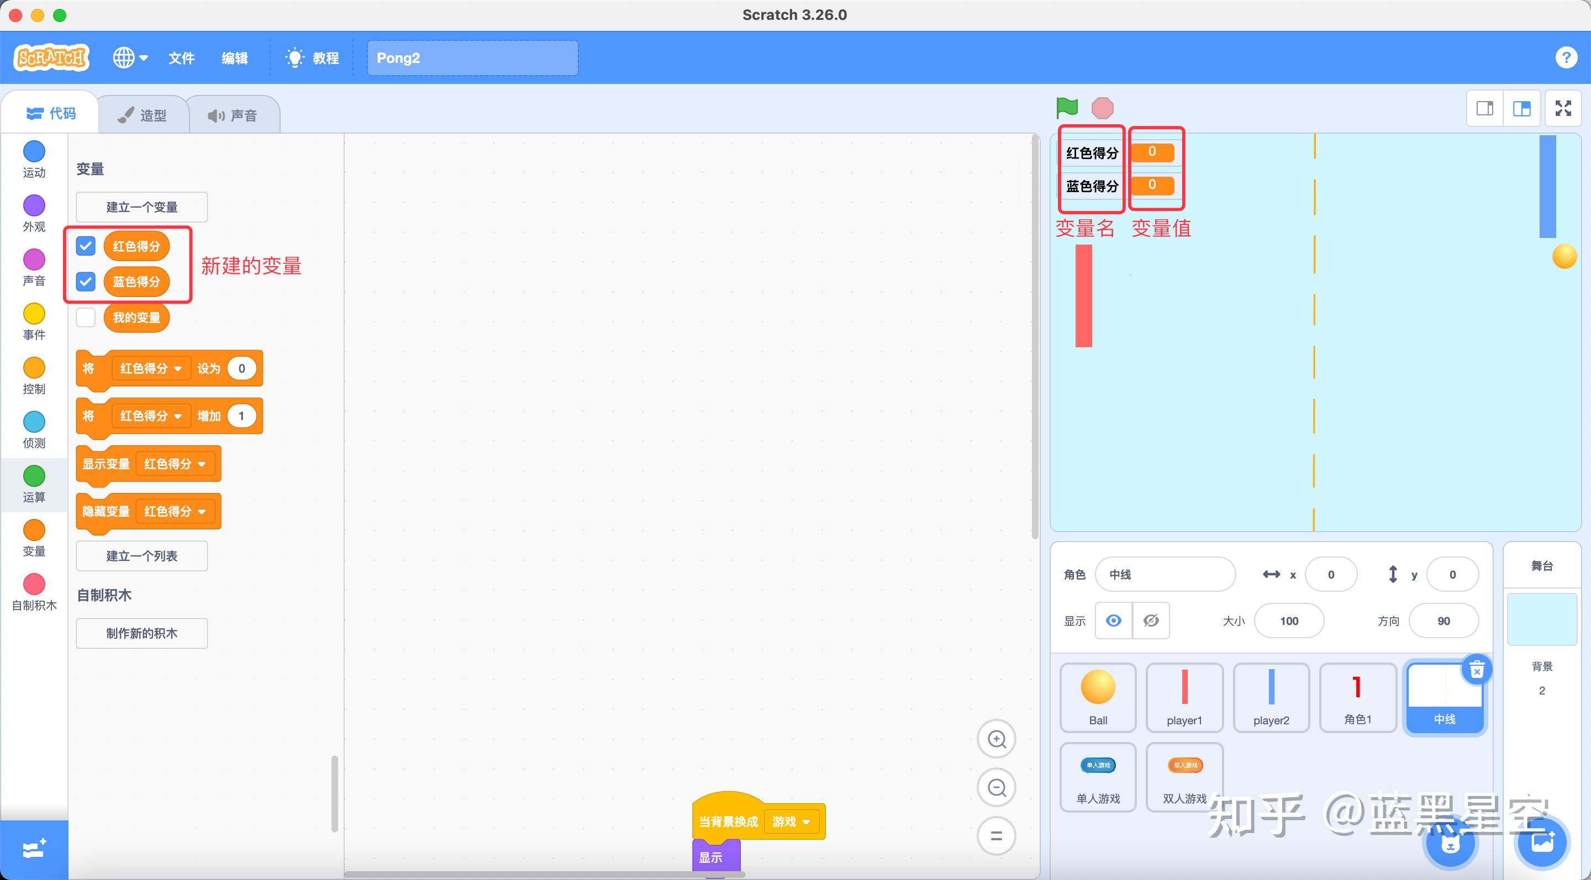Hide the 中线 sprite using the crossed-eye toggle
This screenshot has height=880, width=1591.
coord(1151,621)
